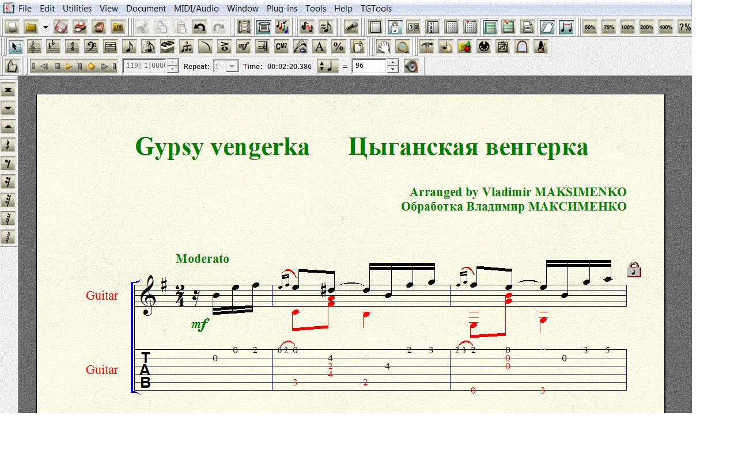Select the quarter rest in rests palette
734x470 pixels.
9,144
